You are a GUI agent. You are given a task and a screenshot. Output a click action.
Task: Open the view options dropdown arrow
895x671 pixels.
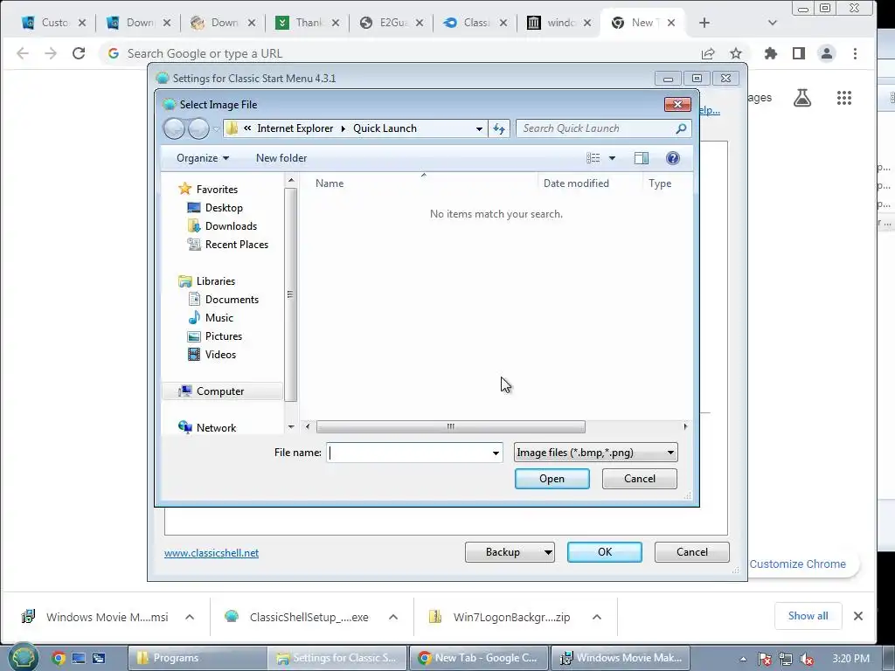click(612, 158)
